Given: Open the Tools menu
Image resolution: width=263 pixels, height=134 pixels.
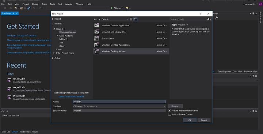Looking at the screenshot, I should click(53, 4).
